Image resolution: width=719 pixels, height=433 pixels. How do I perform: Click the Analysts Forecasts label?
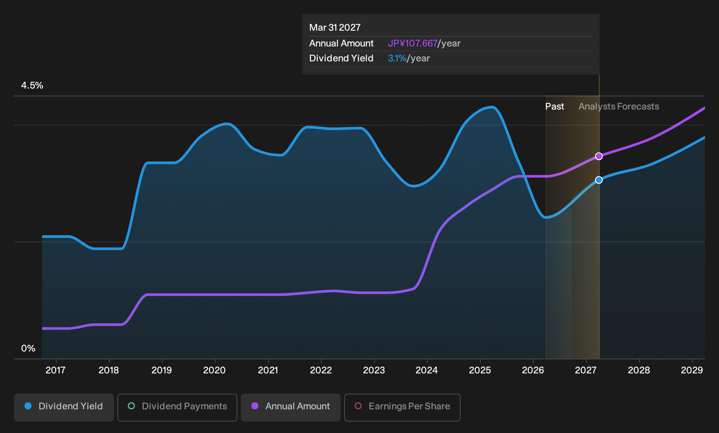[619, 106]
